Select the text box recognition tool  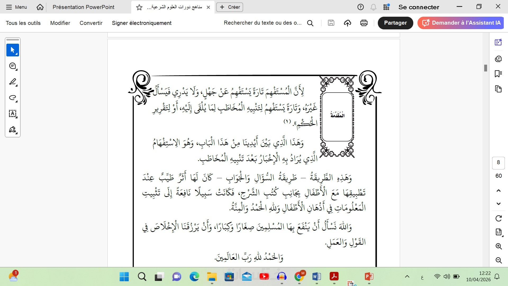(x=13, y=114)
